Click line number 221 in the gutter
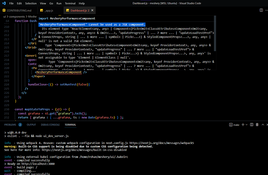The width and height of the screenshot is (268, 175). [7, 72]
